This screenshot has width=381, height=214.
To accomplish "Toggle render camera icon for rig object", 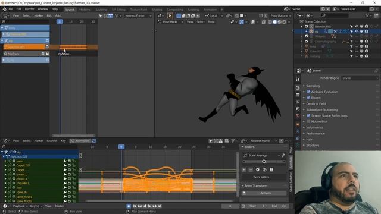I will [367, 32].
